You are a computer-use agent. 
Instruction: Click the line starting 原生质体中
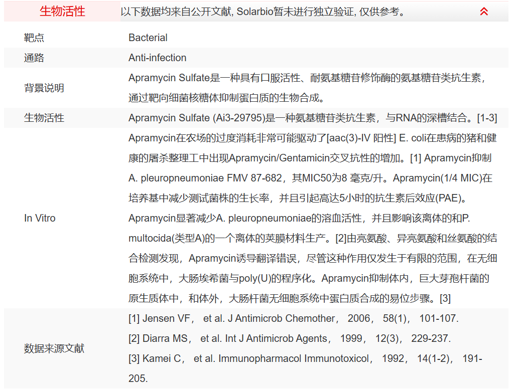tap(290, 298)
